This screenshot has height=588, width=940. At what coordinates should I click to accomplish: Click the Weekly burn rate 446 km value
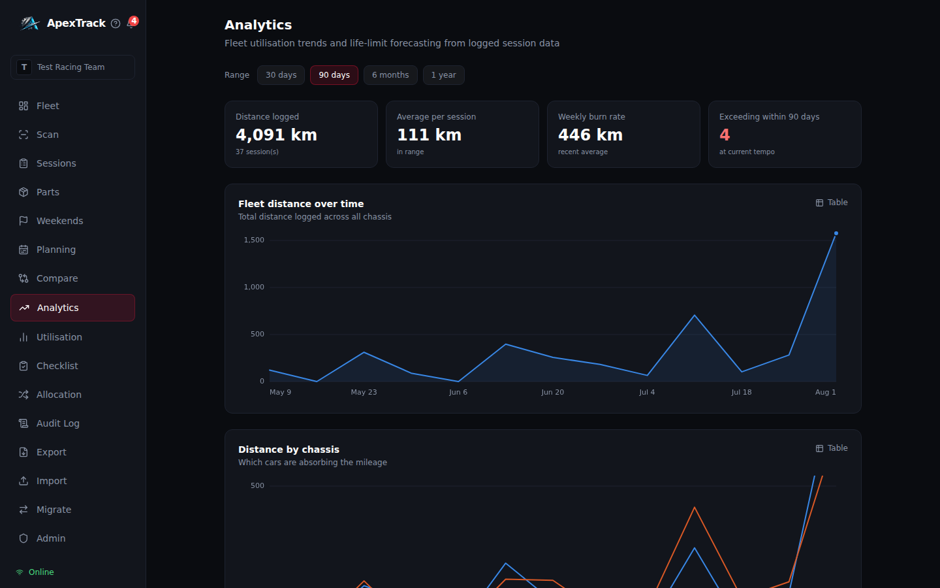(590, 135)
